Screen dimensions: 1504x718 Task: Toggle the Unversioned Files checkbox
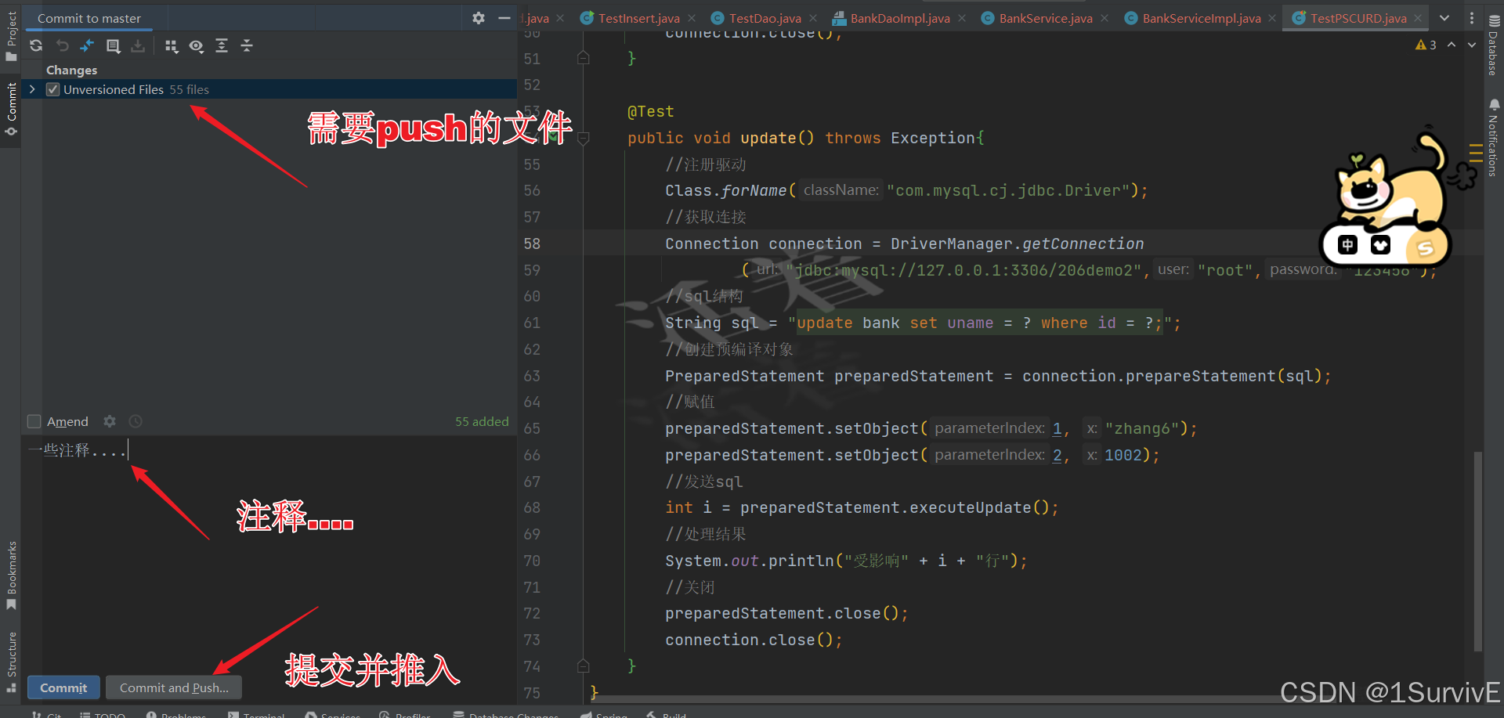coord(53,89)
